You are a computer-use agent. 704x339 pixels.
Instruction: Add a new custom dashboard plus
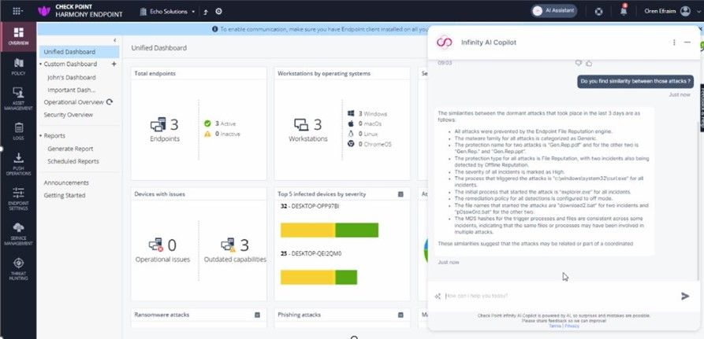[x=114, y=64]
